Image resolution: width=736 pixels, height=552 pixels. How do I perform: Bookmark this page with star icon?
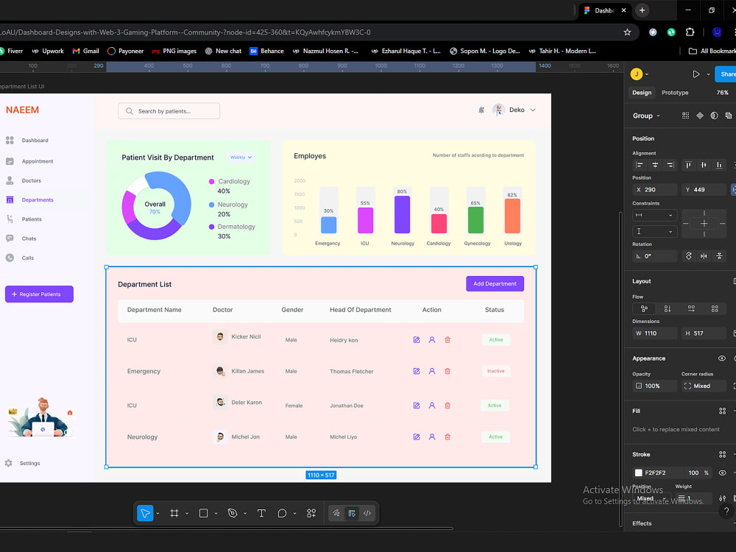(627, 32)
